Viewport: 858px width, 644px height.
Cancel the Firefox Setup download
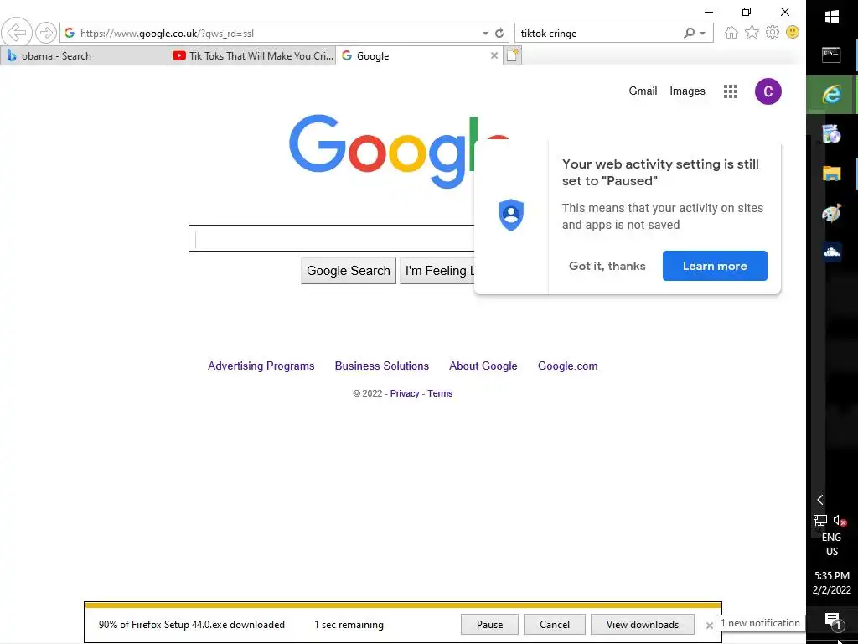(x=555, y=625)
